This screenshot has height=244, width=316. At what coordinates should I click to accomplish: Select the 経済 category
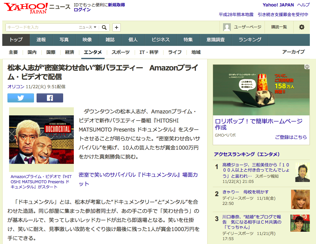click(x=70, y=52)
